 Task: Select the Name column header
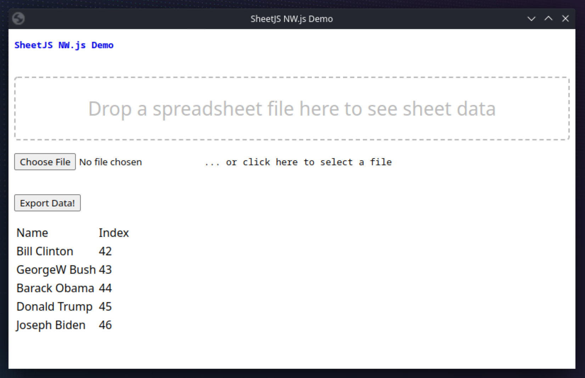(32, 233)
